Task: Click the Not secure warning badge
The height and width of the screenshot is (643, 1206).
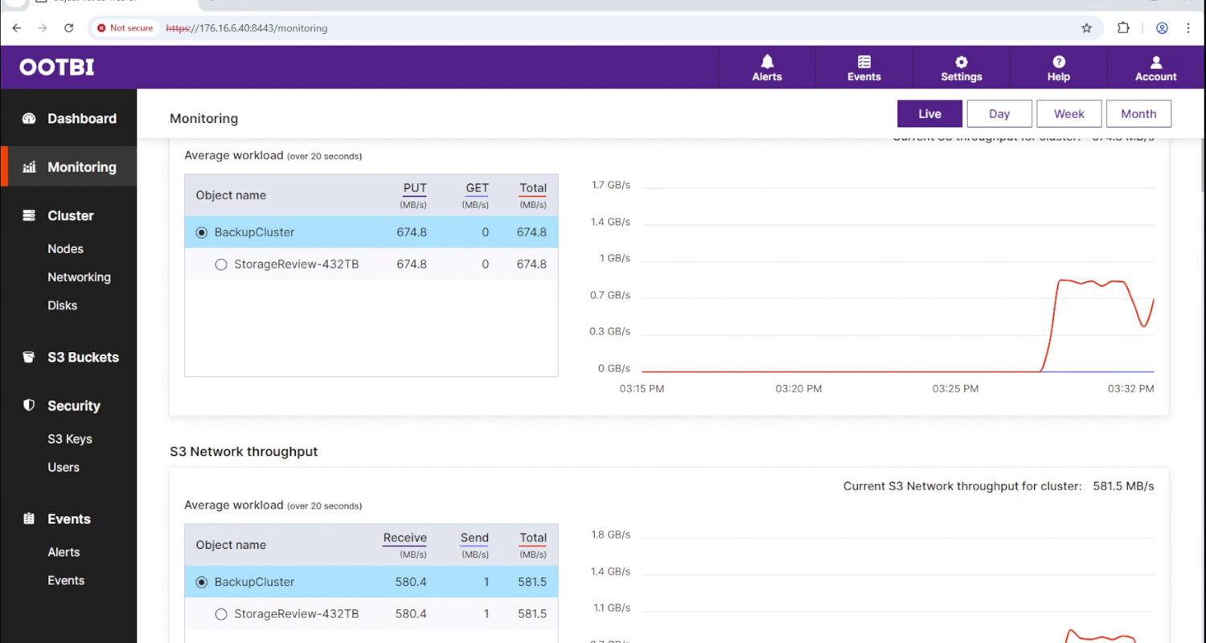Action: pos(125,28)
